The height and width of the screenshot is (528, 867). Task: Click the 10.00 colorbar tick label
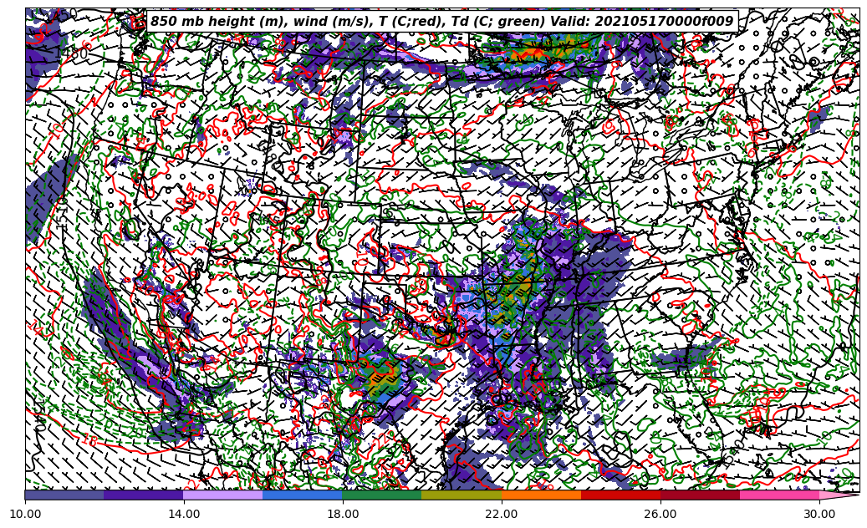click(25, 514)
